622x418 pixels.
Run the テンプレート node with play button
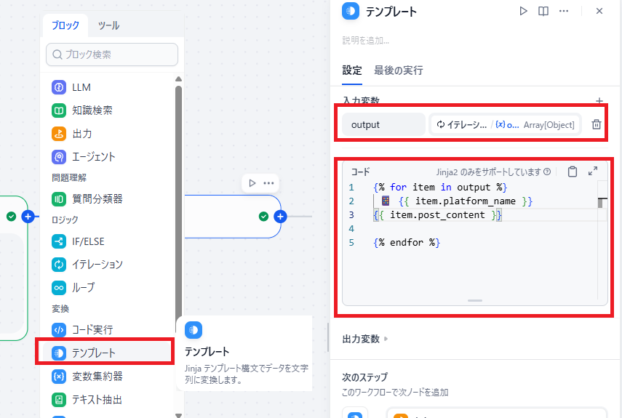523,11
